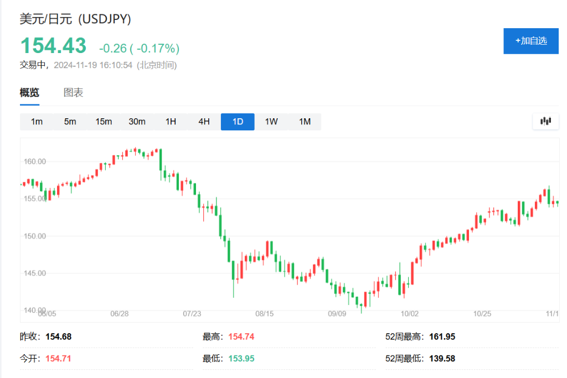Image resolution: width=567 pixels, height=378 pixels.
Task: Pick the 1H timeframe
Action: (171, 122)
